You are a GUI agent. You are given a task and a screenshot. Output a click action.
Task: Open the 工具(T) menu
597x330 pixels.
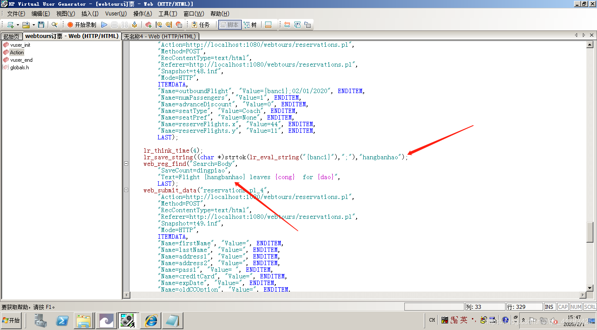coord(167,14)
